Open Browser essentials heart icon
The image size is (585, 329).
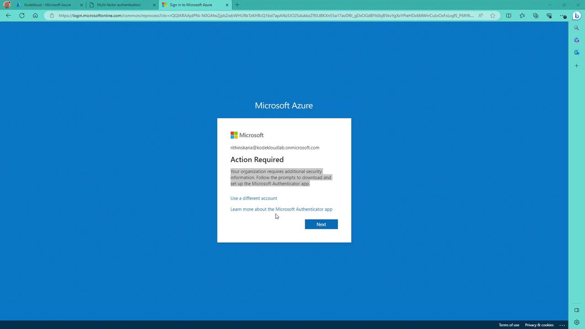[x=549, y=16]
